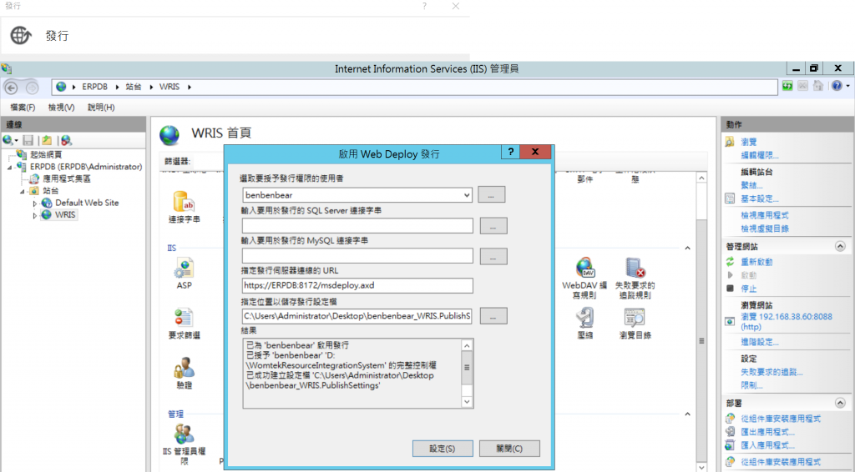Click the forward navigation arrow in IIS Manager
The image size is (855, 472).
33,87
